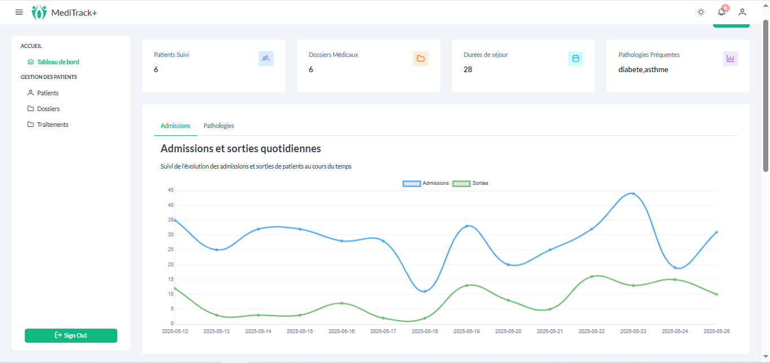Open Dossiers in the sidebar
Screen dimensions: 770x363
tap(43, 109)
